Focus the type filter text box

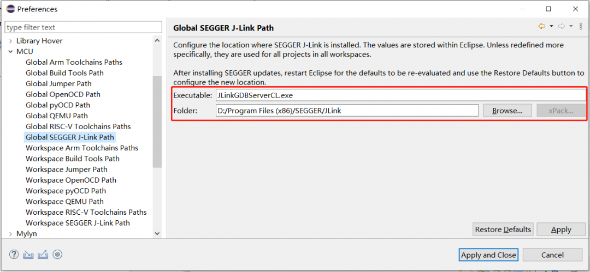tap(83, 27)
